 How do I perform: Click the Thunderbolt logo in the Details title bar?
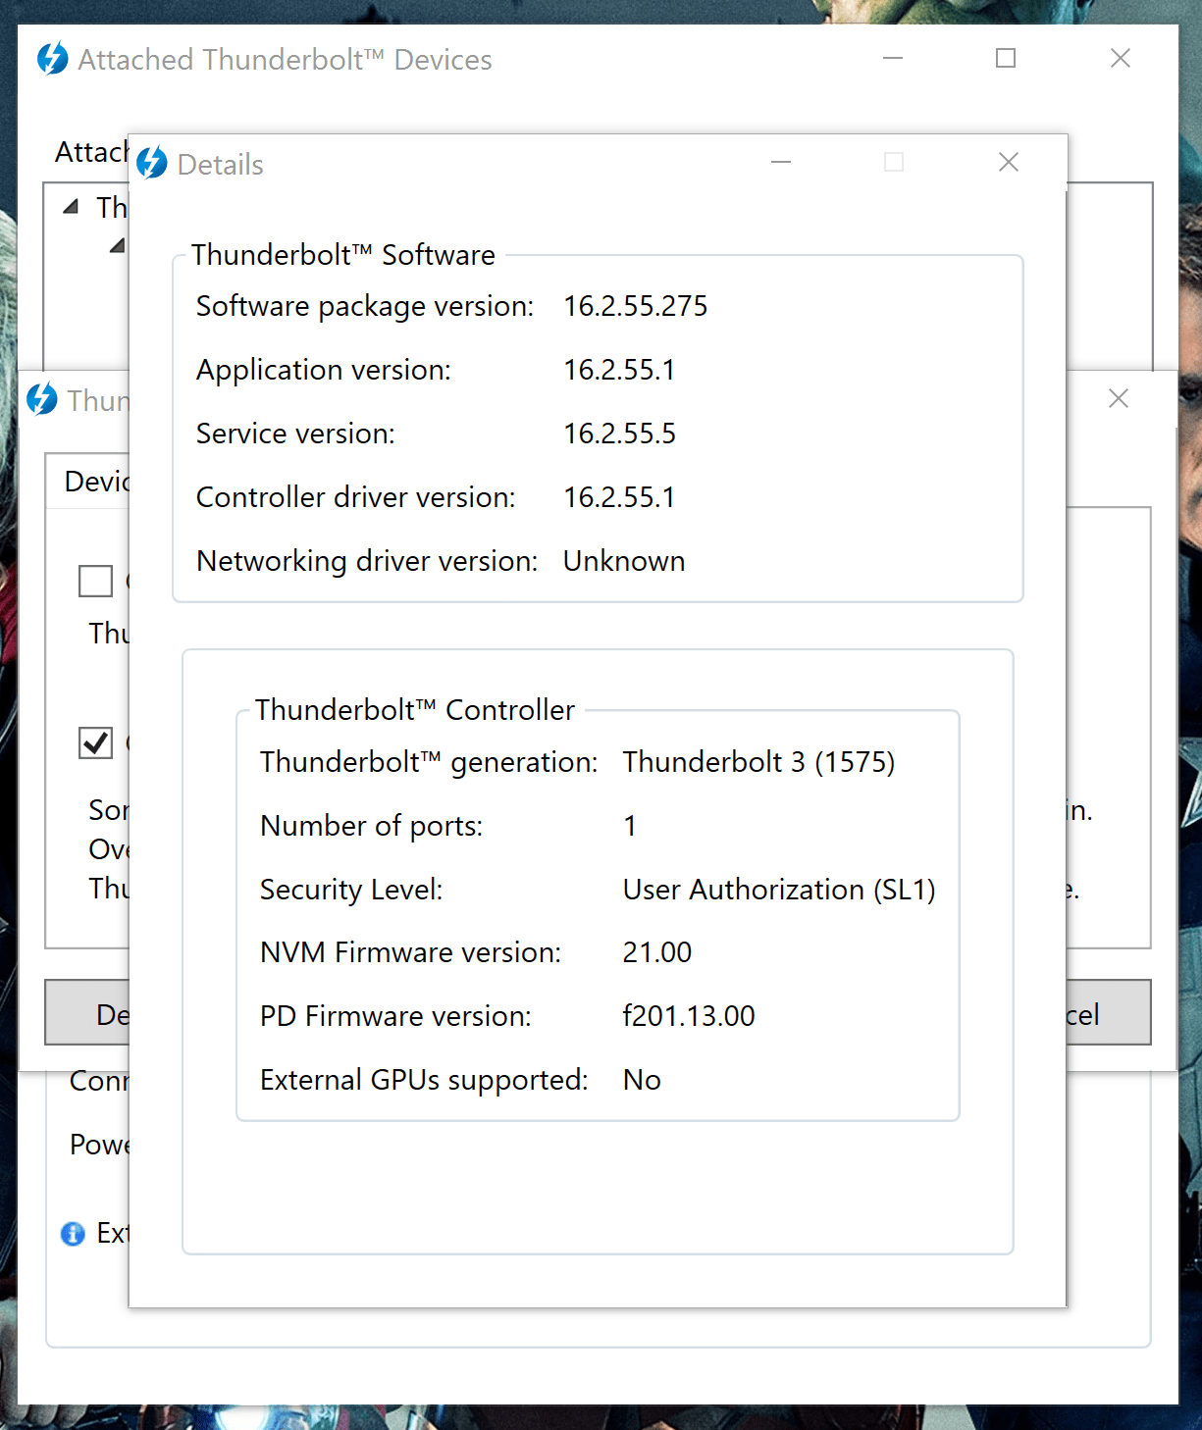152,163
